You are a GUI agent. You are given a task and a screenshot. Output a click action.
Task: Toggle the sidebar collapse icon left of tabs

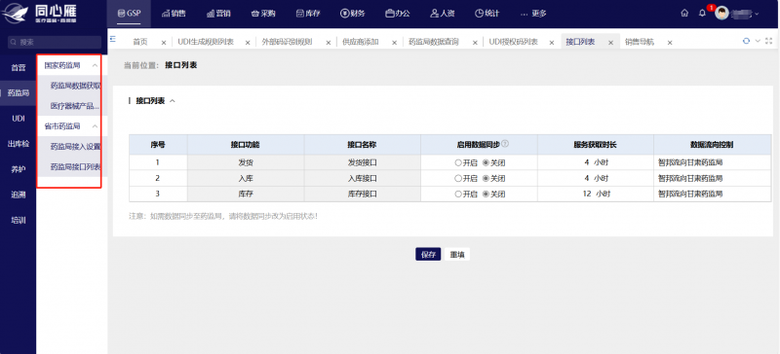click(x=113, y=39)
